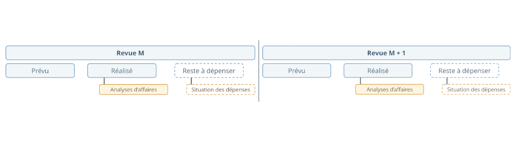Viewport: 517px width, 142px height.
Task: Select the Réalisé box under Revue M
Action: pyautogui.click(x=122, y=71)
